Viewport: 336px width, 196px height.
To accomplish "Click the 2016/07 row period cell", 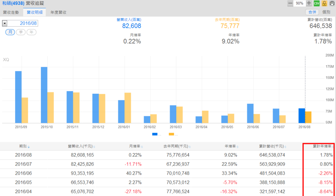I will pyautogui.click(x=23, y=164).
